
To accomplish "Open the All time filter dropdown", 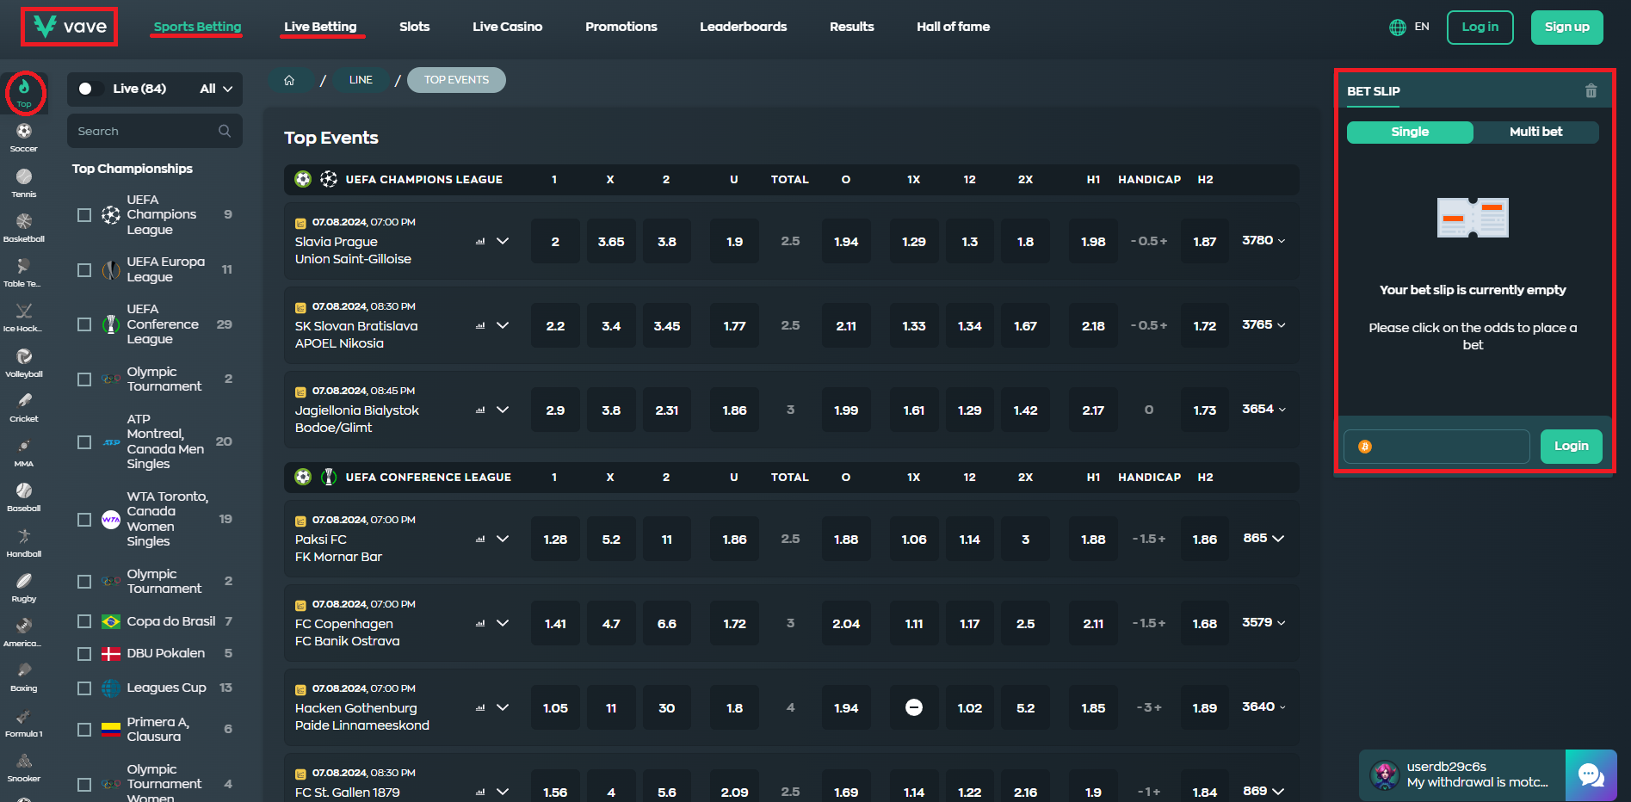I will pos(217,89).
